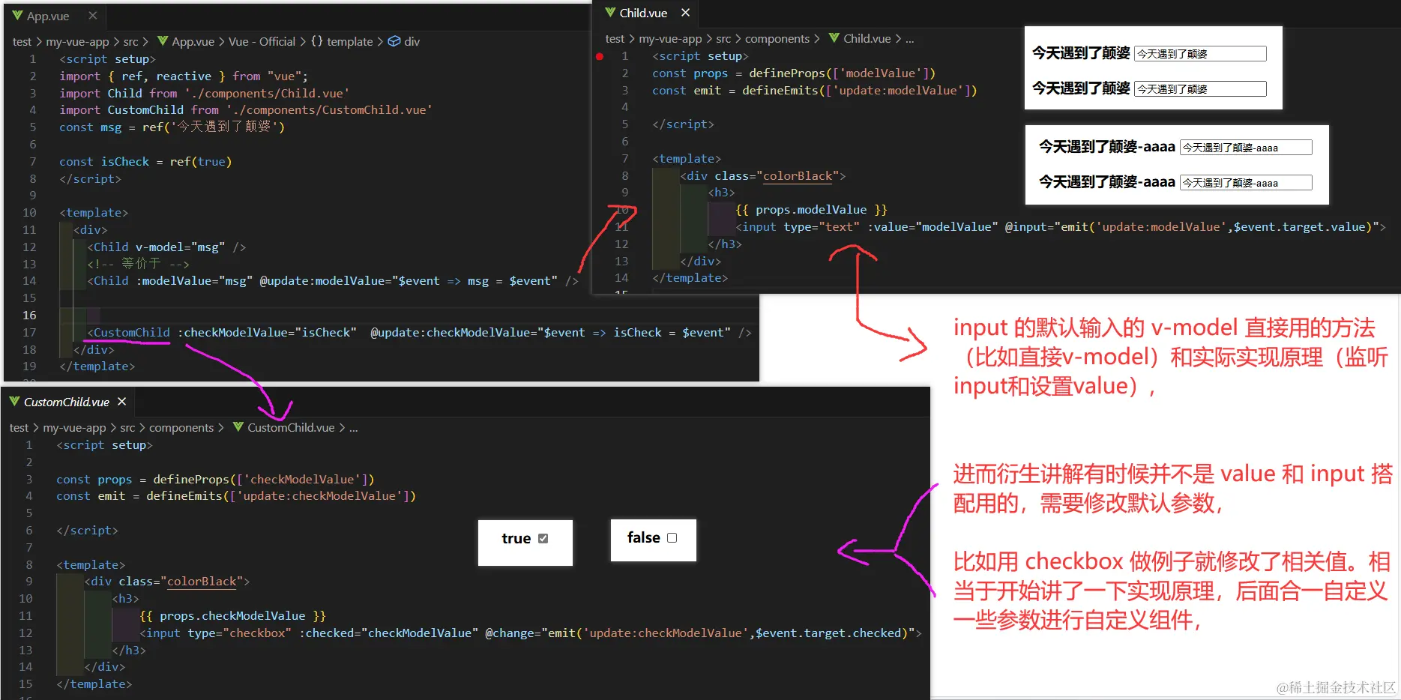This screenshot has width=1401, height=700.
Task: Click 'const isCheck = ref(true)' line
Action: (145, 161)
